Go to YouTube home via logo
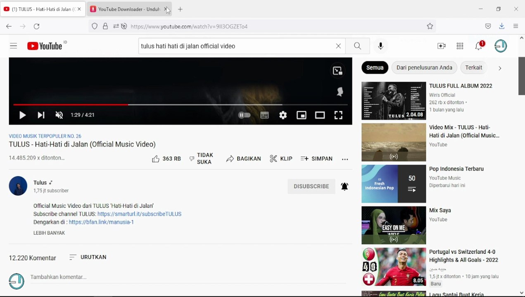This screenshot has height=297, width=525. tap(45, 46)
